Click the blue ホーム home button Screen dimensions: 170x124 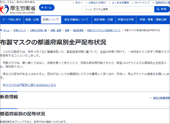click(46, 8)
